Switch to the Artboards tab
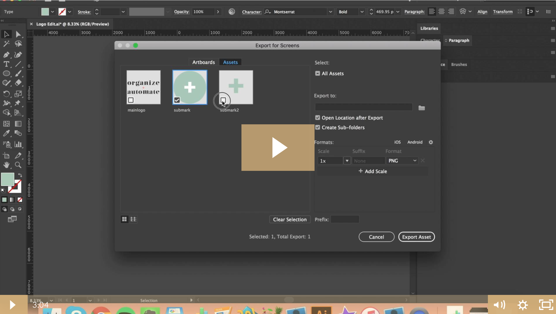The image size is (556, 314). (204, 62)
